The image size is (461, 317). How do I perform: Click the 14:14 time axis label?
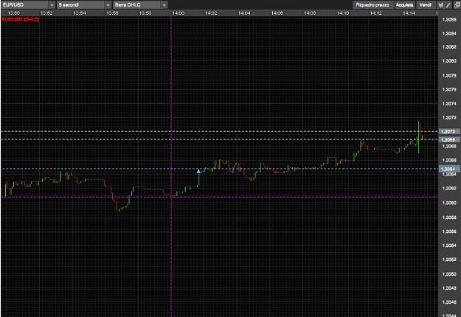[409, 13]
